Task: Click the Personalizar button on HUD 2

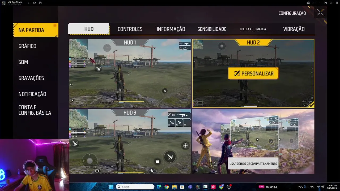Action: pos(253,73)
